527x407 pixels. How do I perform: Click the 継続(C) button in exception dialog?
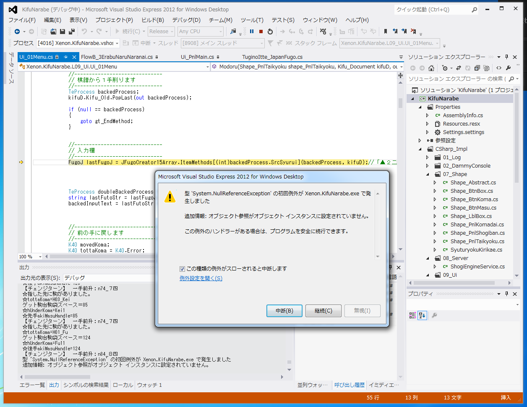point(323,311)
